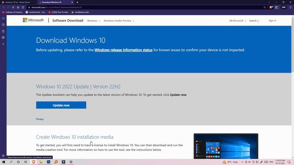Click the Windows 10 2022 Update heading
The width and height of the screenshot is (294, 165).
tap(78, 87)
